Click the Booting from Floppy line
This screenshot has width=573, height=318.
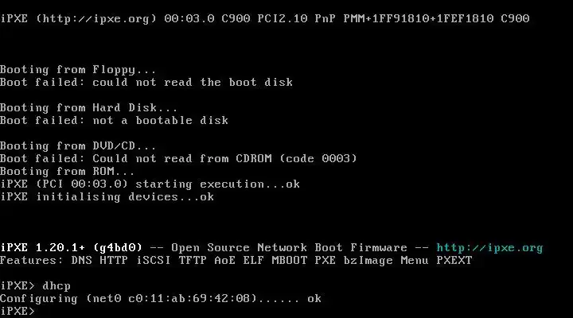78,70
